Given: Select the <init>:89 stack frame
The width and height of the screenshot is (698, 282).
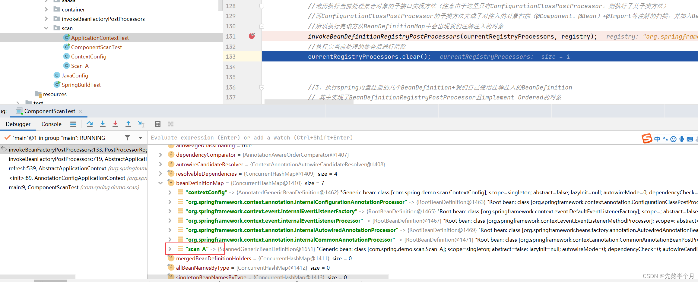Looking at the screenshot, I should click(x=74, y=178).
